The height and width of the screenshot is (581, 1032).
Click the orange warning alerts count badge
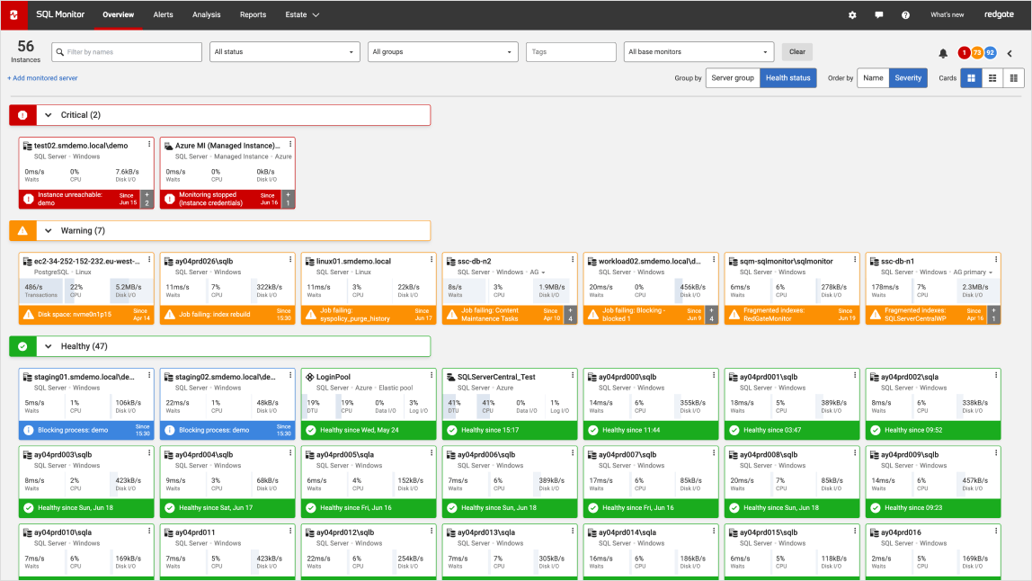point(977,53)
